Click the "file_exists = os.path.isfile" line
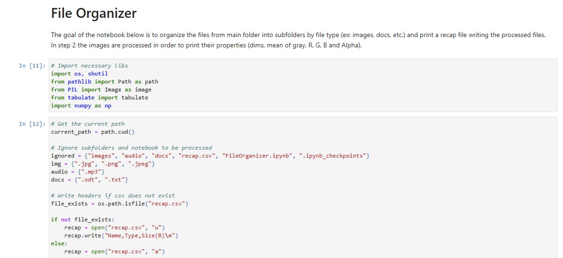This screenshot has height=258, width=563. 120,204
